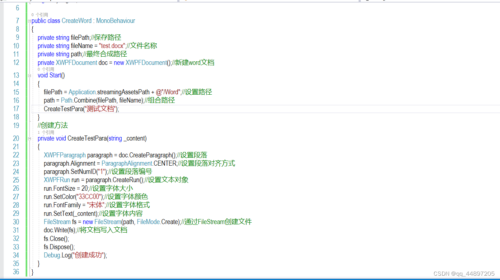The image size is (500, 280).
Task: Click the MonoBehaviour base class name
Action: [x=116, y=21]
